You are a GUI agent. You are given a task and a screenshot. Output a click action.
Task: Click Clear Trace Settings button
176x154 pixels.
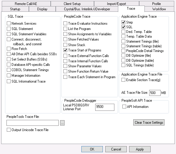tap(149, 123)
